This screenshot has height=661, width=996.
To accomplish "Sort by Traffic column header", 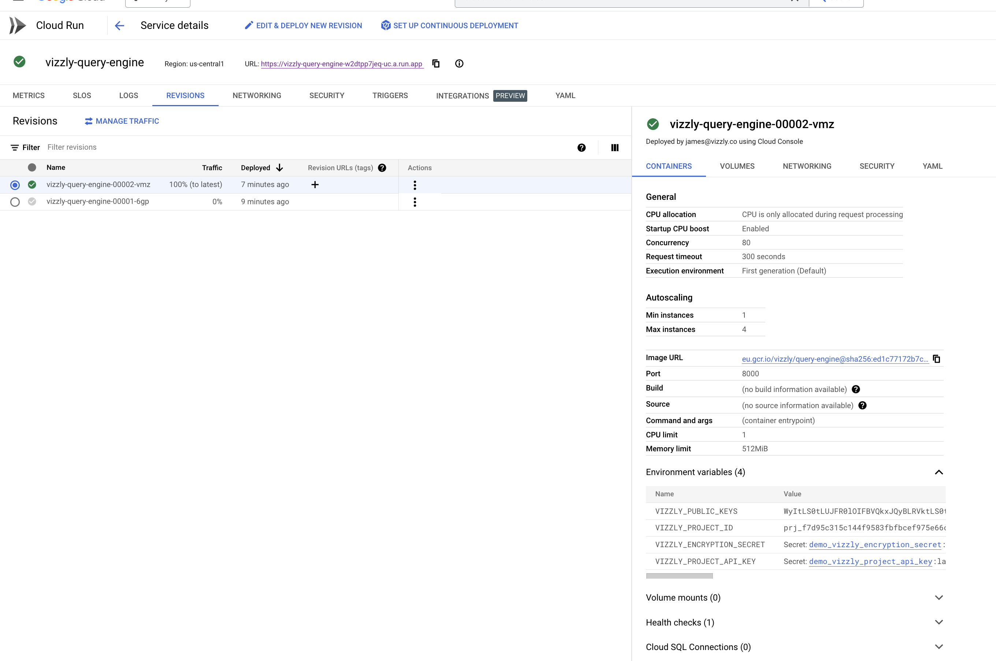I will [x=212, y=168].
